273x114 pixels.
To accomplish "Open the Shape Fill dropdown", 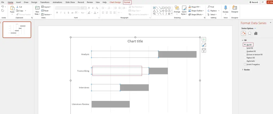I will [195, 7].
